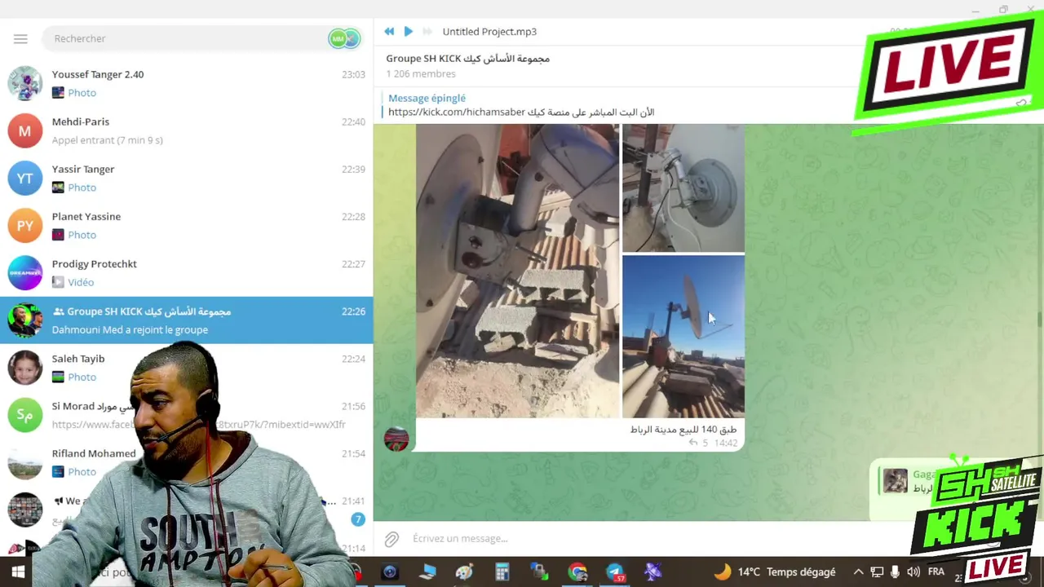Click the 1 206 membres label
The width and height of the screenshot is (1044, 587).
pyautogui.click(x=421, y=73)
